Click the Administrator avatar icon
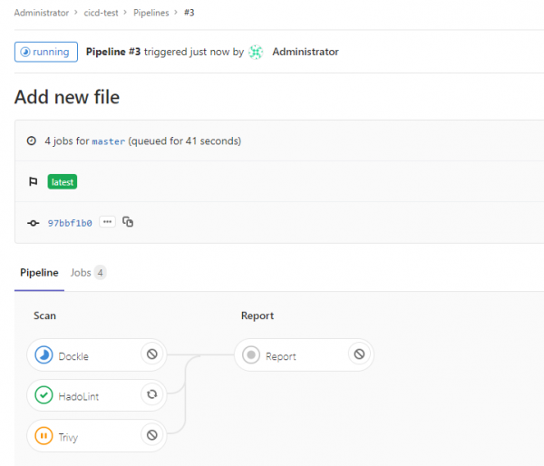Screen dimensions: 544x466 coord(257,52)
